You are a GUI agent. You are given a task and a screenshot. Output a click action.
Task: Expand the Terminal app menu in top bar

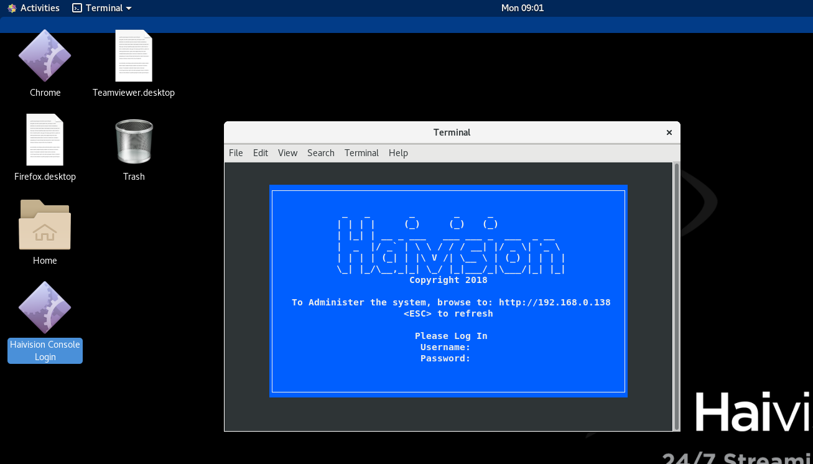102,8
